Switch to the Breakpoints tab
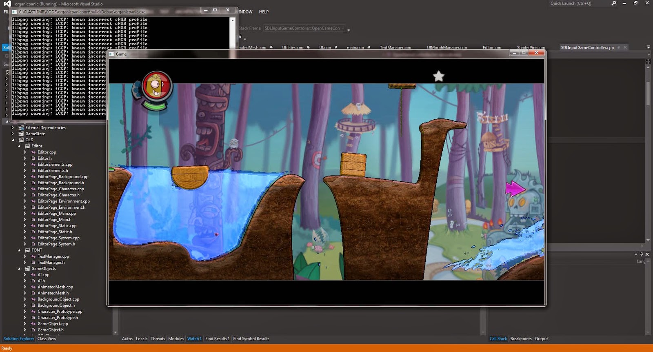The width and height of the screenshot is (653, 352). click(x=521, y=339)
